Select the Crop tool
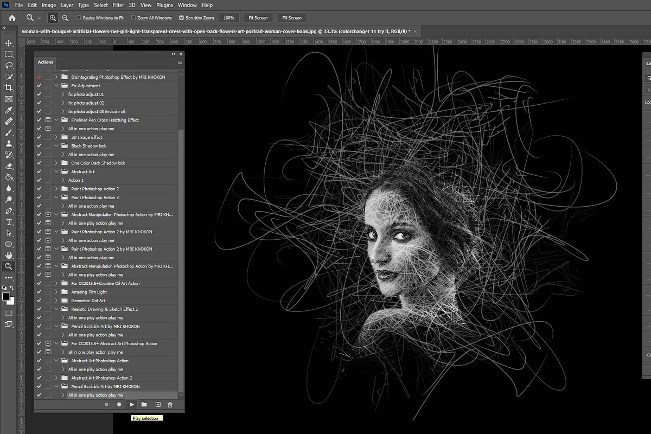This screenshot has height=434, width=651. [9, 87]
